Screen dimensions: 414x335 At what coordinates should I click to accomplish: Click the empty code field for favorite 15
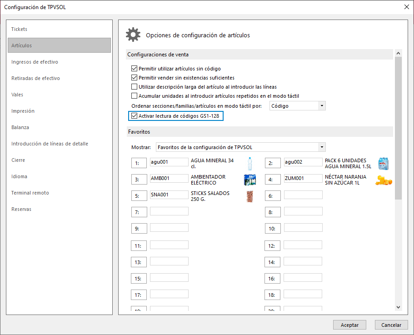click(169, 277)
